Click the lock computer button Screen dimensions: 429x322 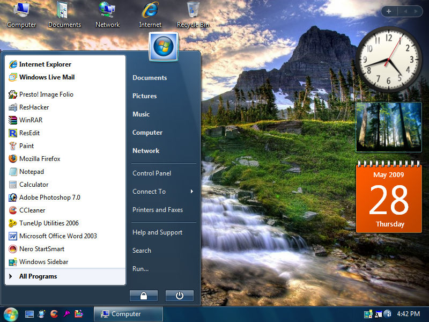click(x=144, y=296)
